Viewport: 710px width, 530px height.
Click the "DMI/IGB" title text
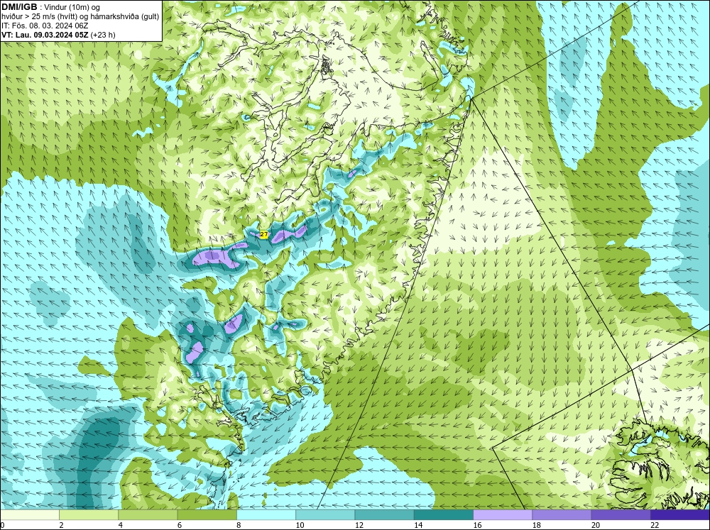coord(19,7)
